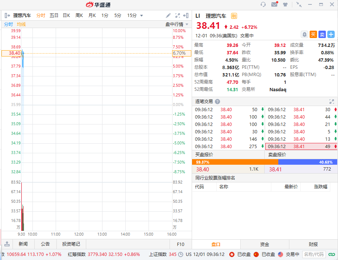Viewport: 338px width, 260px height.
Task: Click the compact mode arrows icon
Action: pyautogui.click(x=299, y=4)
